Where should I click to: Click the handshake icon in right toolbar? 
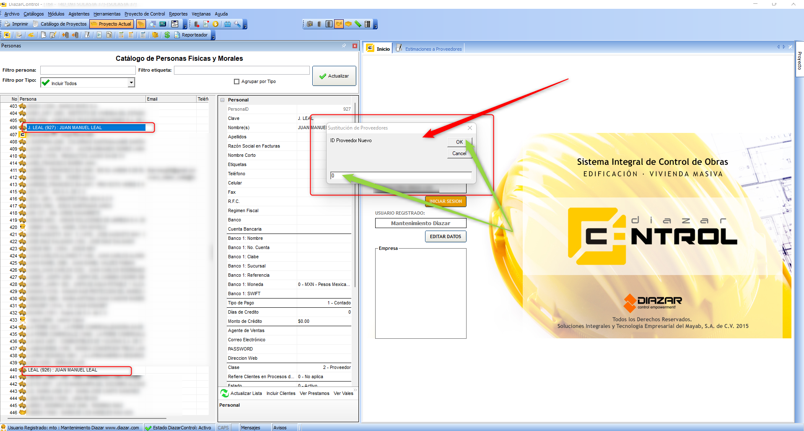339,24
